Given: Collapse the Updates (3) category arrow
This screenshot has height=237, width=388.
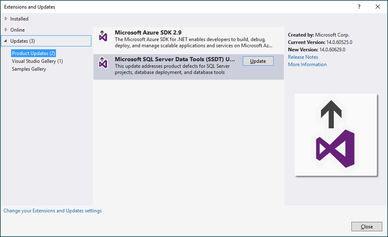Looking at the screenshot, I should tap(5, 41).
